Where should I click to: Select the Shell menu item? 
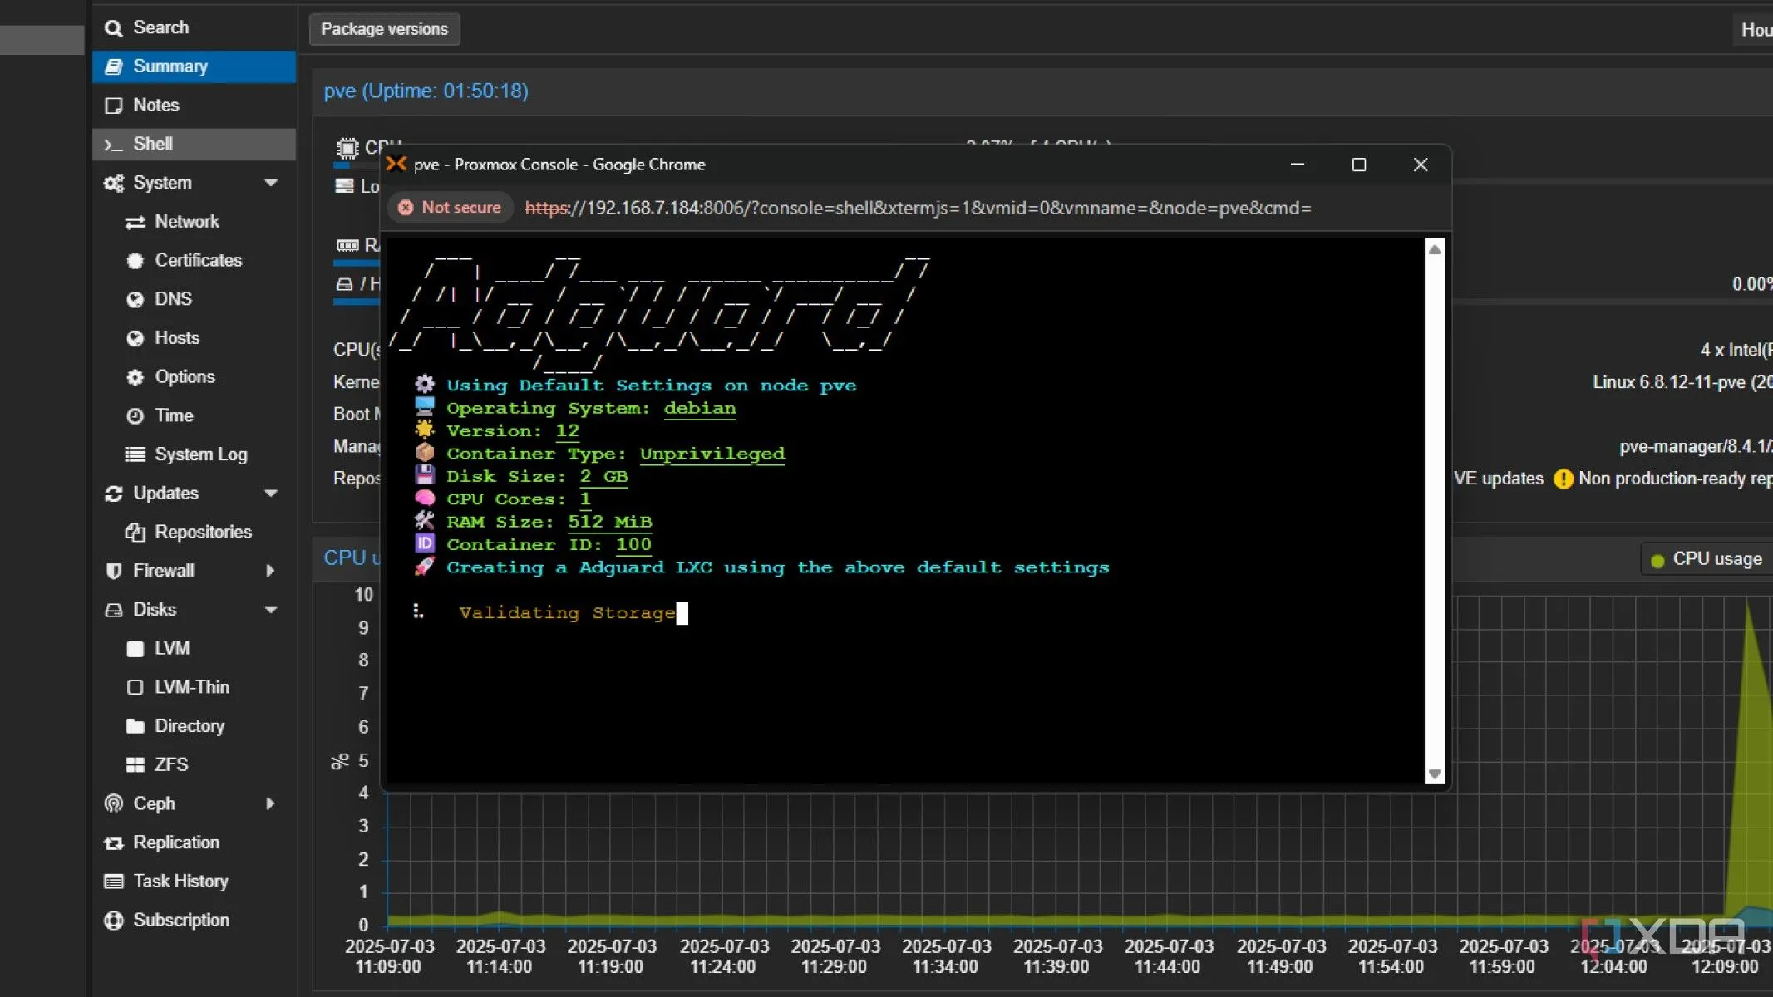click(x=194, y=145)
